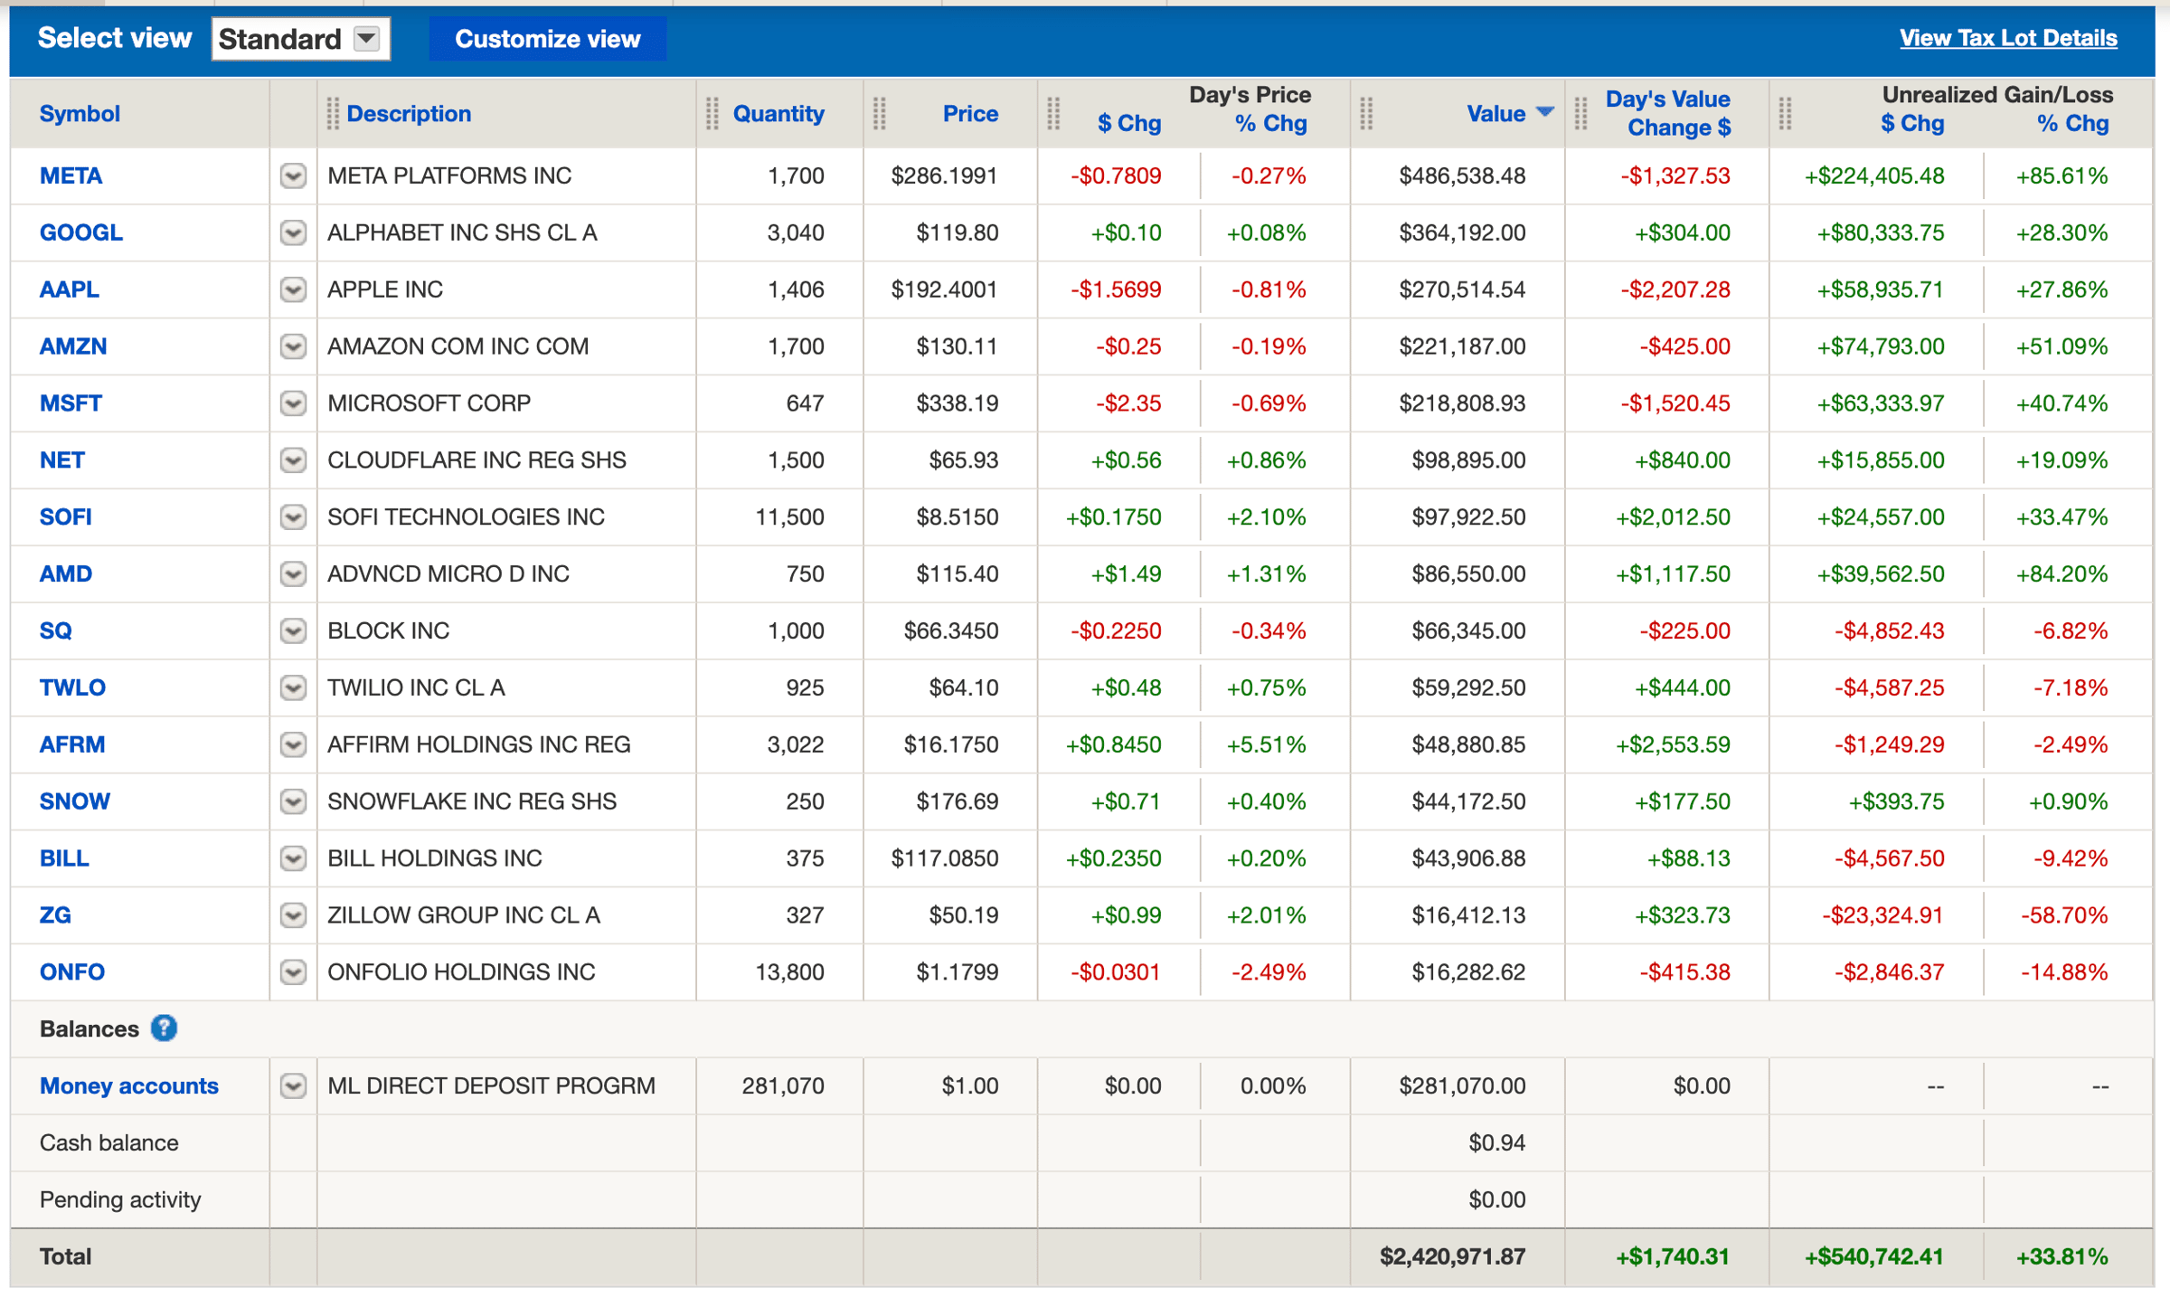The width and height of the screenshot is (2170, 1298).
Task: Click the drag handle beside Value header
Action: pos(1366,114)
